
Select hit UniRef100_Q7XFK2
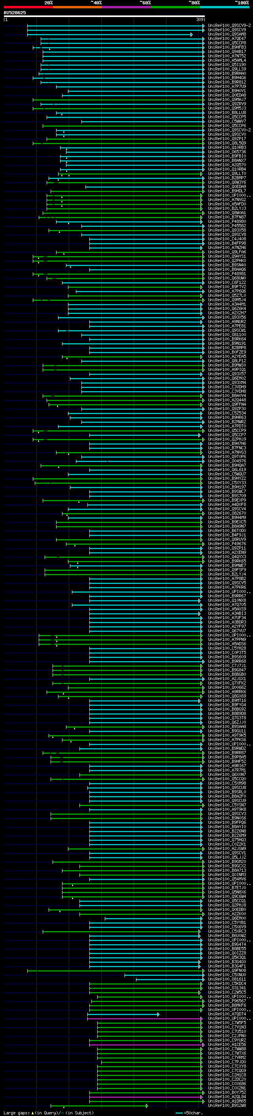click(x=227, y=683)
